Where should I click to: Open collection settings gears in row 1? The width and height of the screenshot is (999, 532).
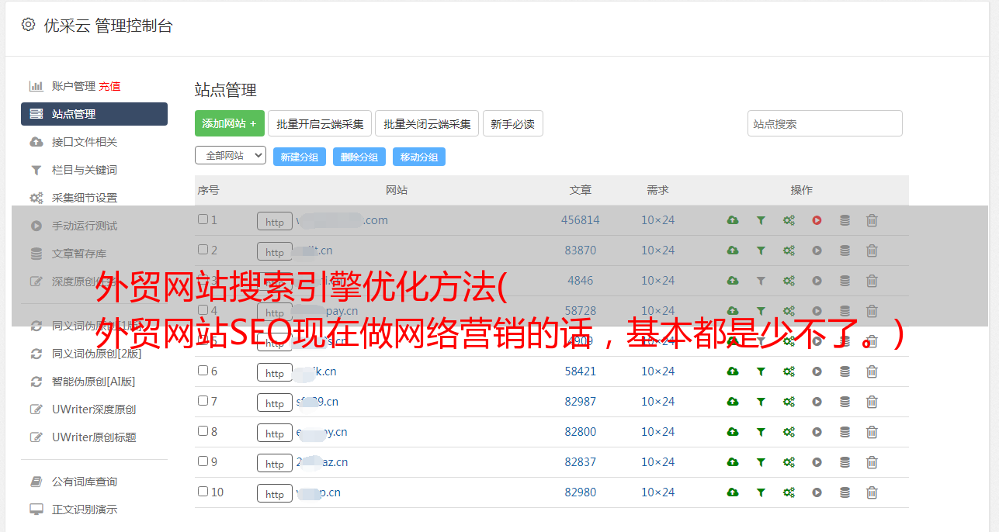pyautogui.click(x=789, y=220)
